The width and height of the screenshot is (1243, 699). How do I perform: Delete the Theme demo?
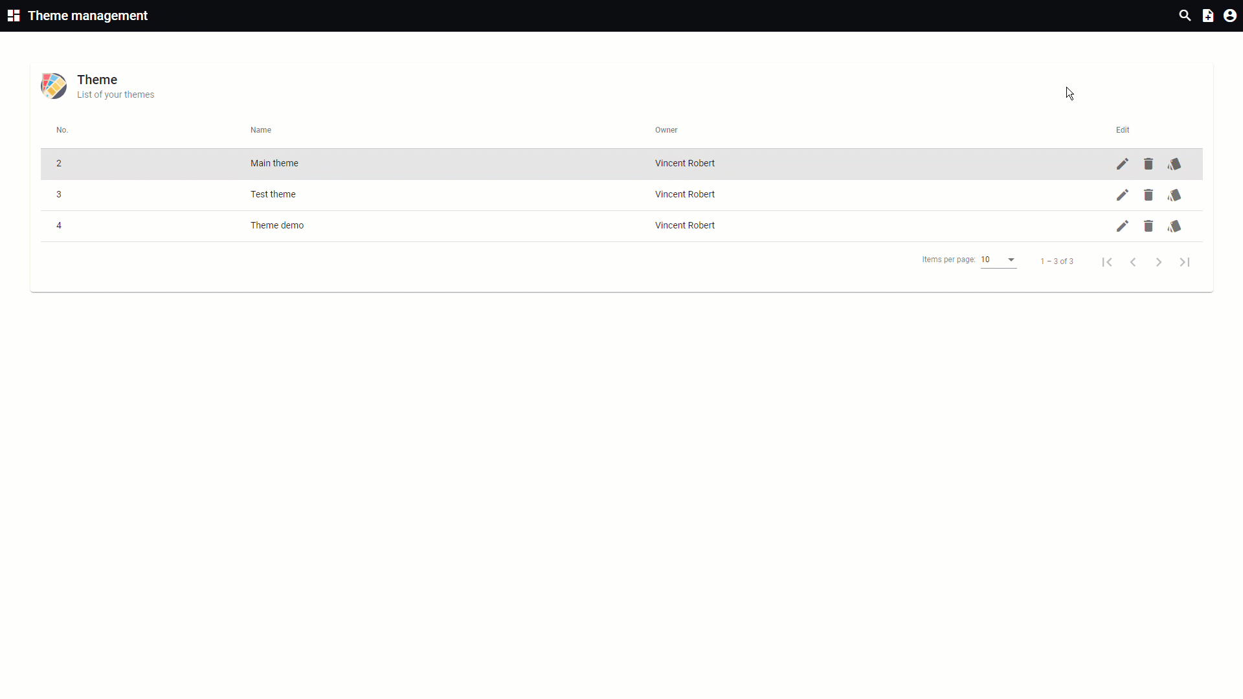point(1148,226)
